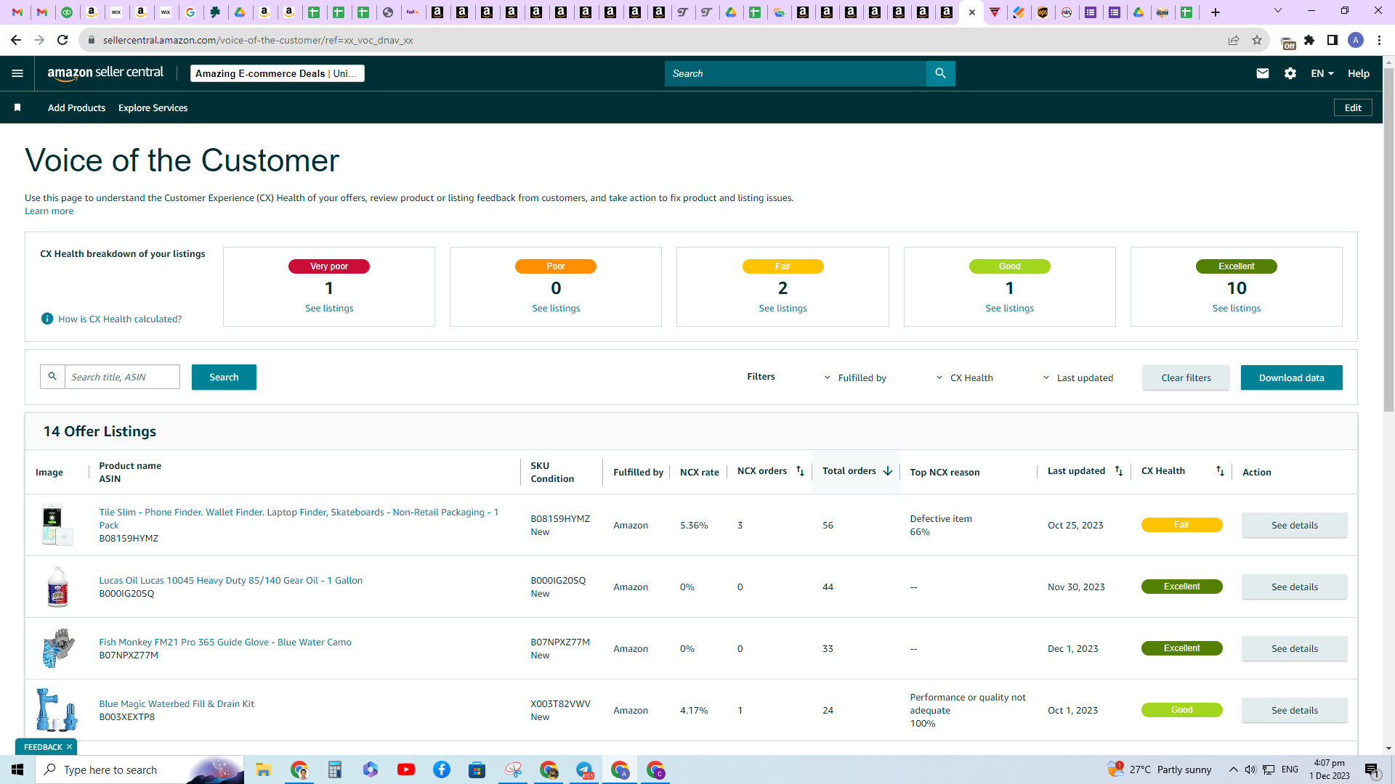Click the Download data button
This screenshot has width=1395, height=784.
tap(1292, 377)
